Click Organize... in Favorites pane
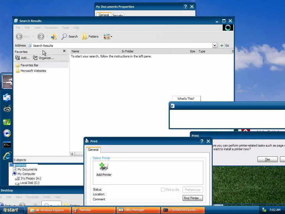The height and width of the screenshot is (214, 285). (44, 58)
